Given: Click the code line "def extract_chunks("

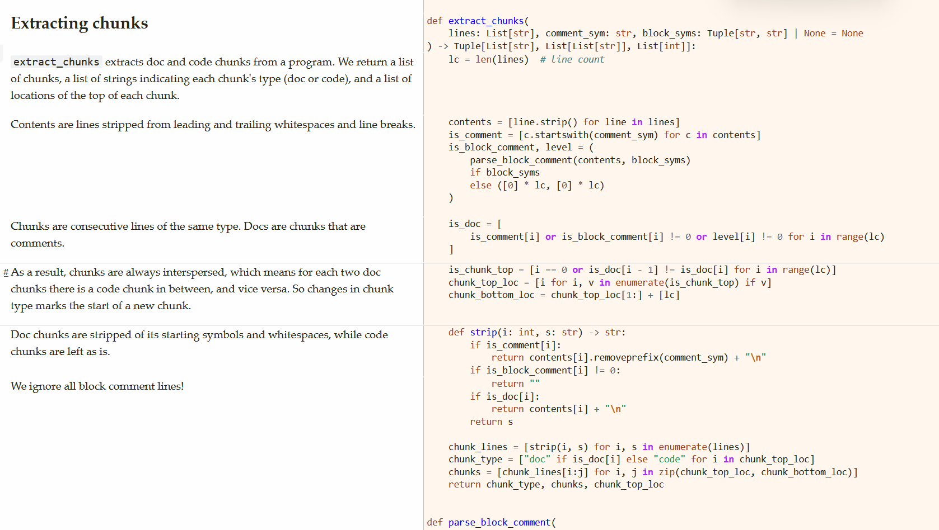Looking at the screenshot, I should (x=478, y=21).
